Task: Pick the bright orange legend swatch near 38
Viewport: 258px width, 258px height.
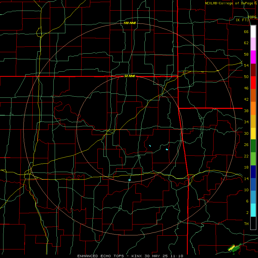Action: coord(253,108)
